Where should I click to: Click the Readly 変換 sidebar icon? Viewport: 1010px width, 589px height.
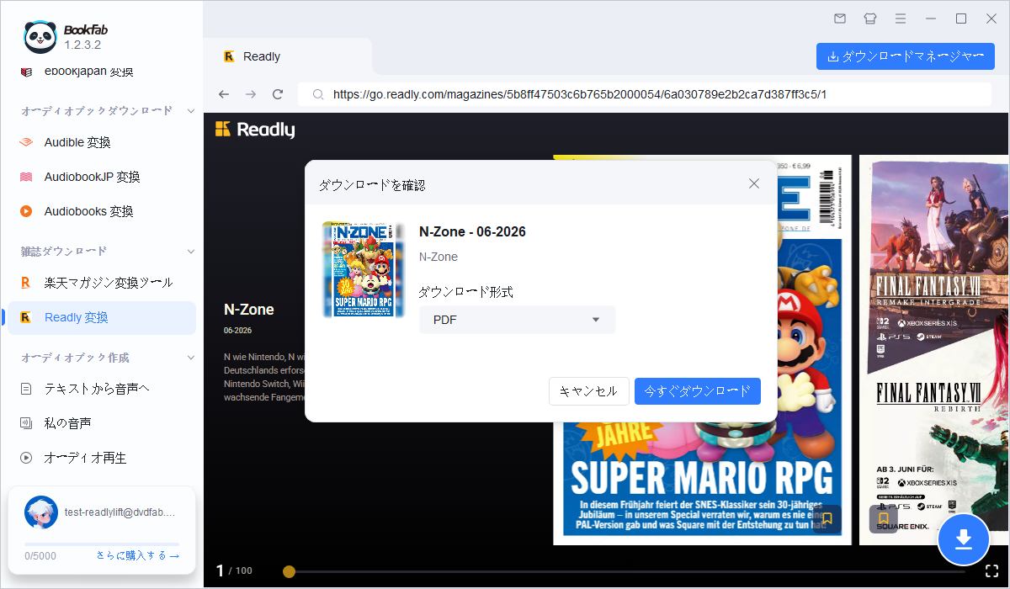coord(27,317)
